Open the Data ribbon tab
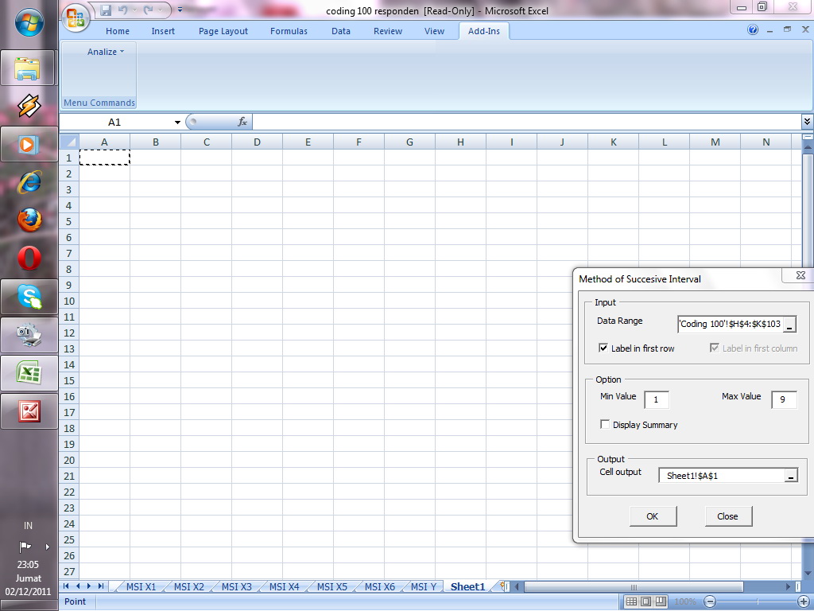Image resolution: width=814 pixels, height=611 pixels. coord(340,31)
